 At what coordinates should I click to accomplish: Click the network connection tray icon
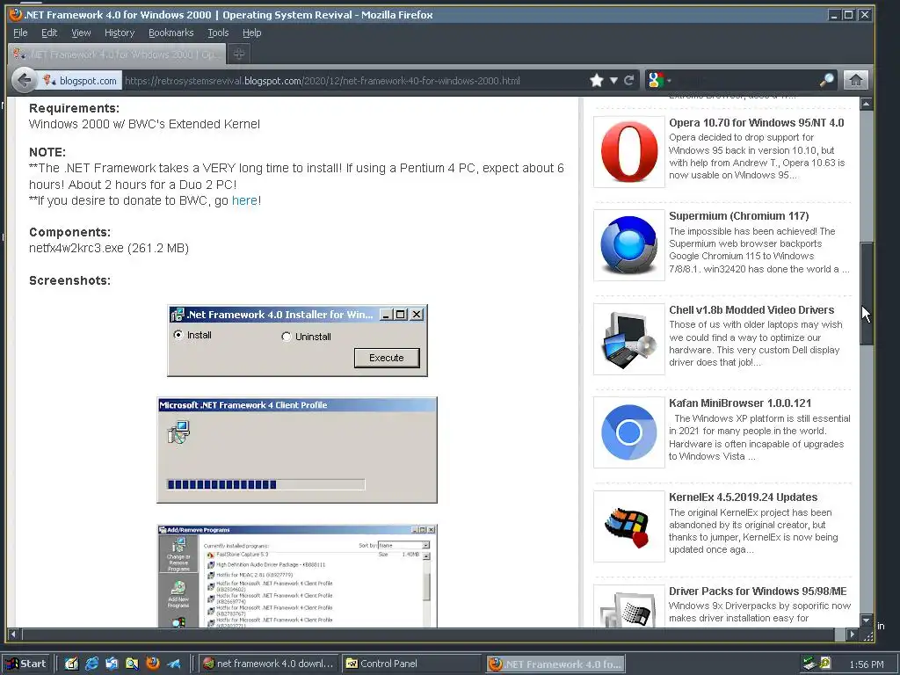tap(809, 664)
